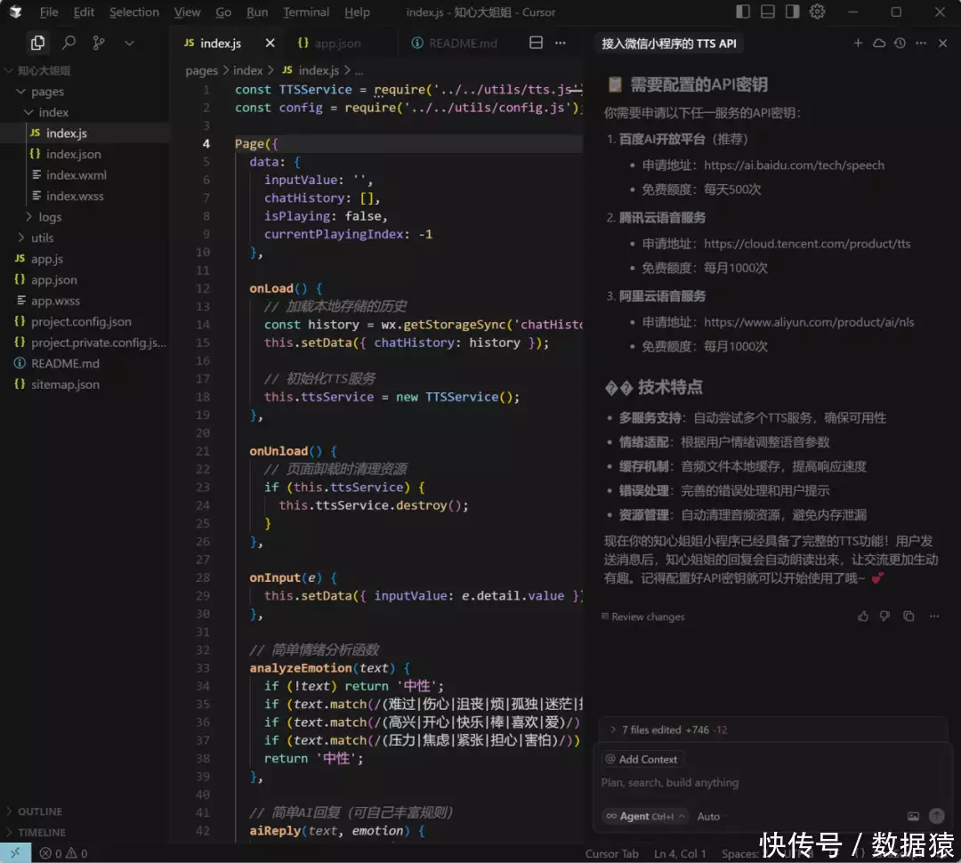Open the Auto model dropdown
The image size is (961, 863).
[709, 817]
